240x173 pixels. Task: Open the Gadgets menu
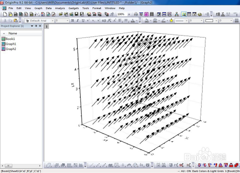73,8
